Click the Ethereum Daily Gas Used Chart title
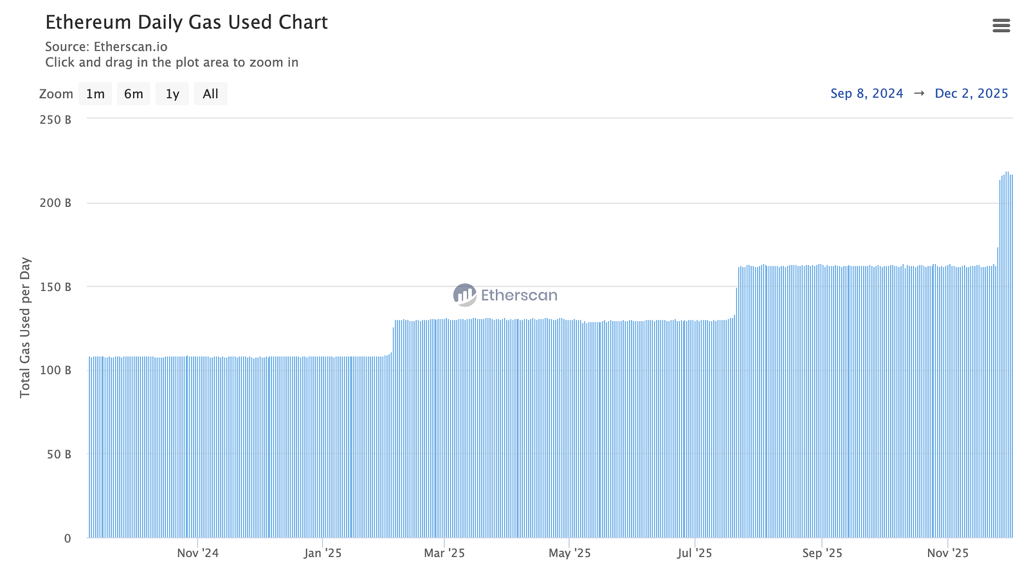The image size is (1029, 580). click(x=187, y=22)
